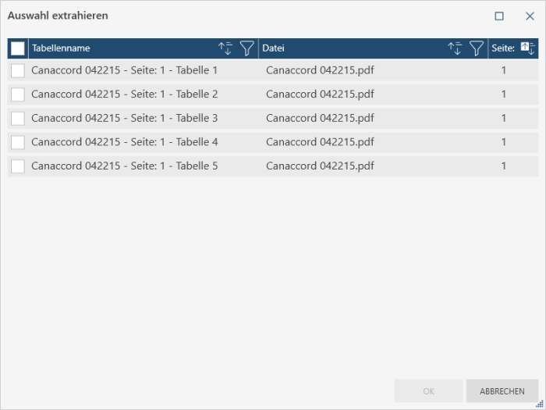Sort the Datei column

pos(455,48)
